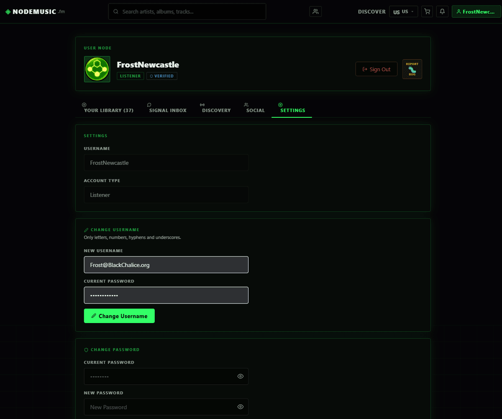
Task: Click the Change Password section heading
Action: coord(112,349)
